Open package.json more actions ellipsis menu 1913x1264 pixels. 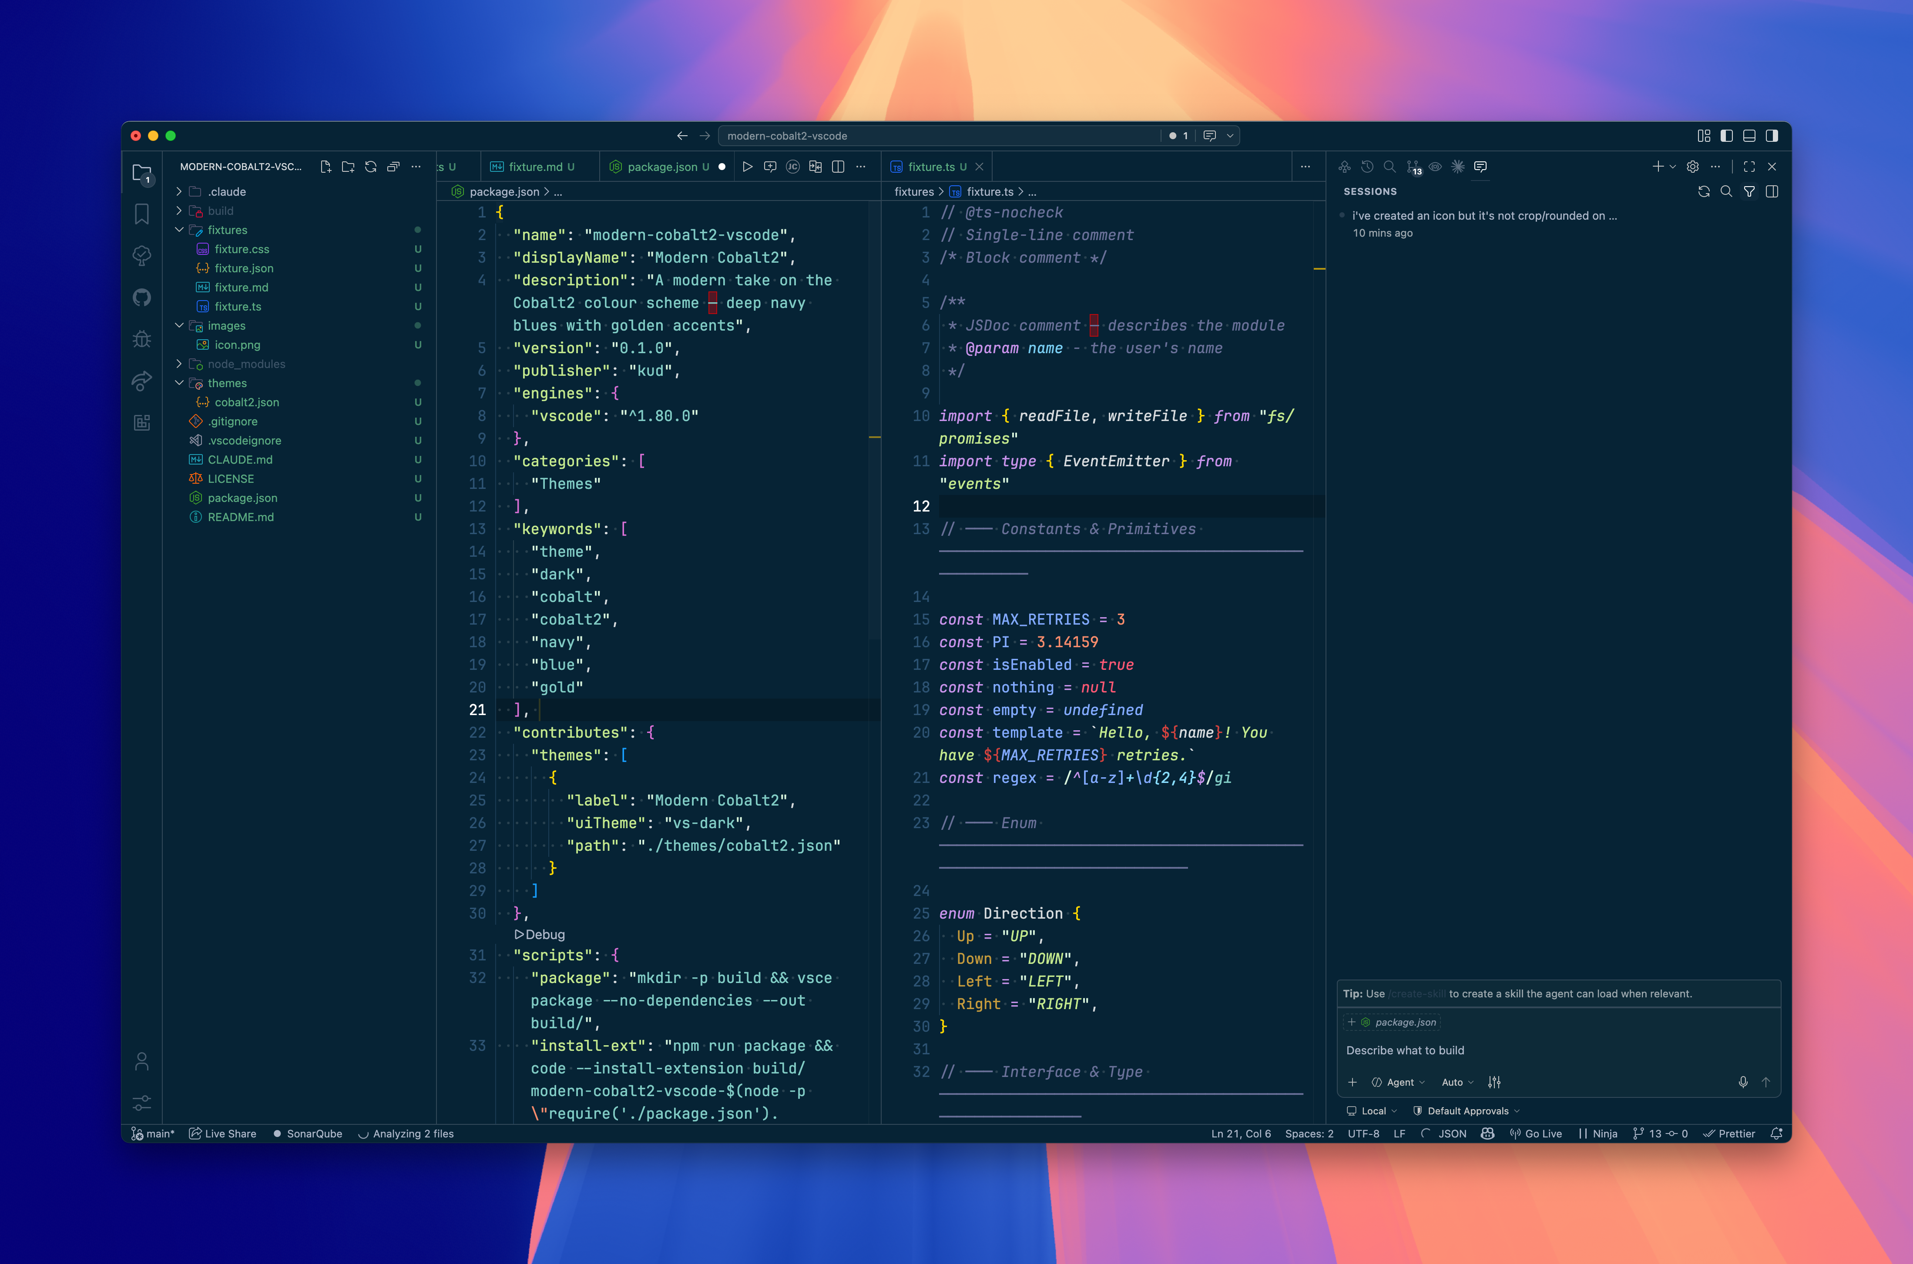click(860, 167)
